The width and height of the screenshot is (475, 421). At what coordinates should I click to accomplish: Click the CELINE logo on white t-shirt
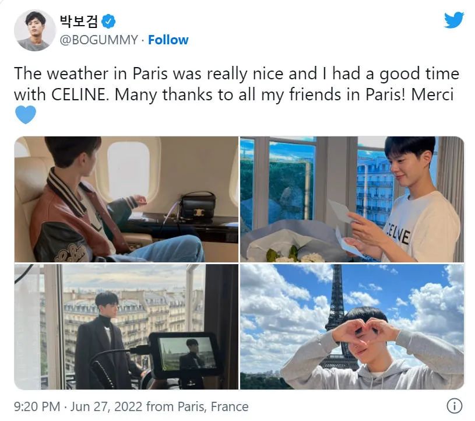tap(397, 234)
